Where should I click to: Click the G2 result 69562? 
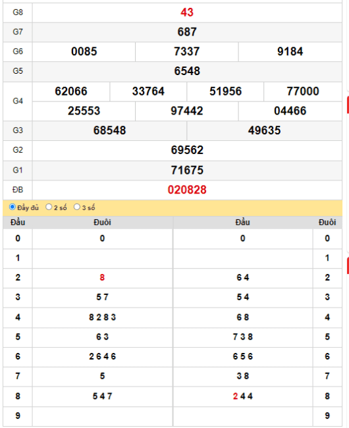click(187, 150)
